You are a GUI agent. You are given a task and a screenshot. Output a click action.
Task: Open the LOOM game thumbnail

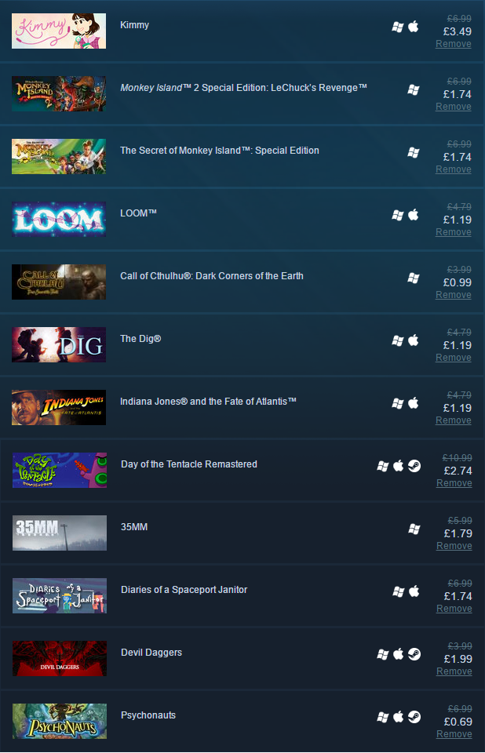click(59, 219)
